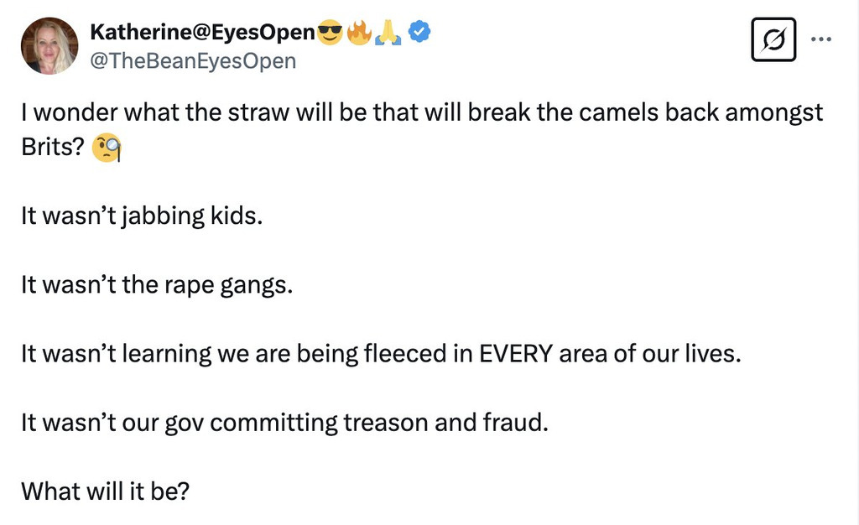The height and width of the screenshot is (525, 859).
Task: Open the @TheBeanEyesOpen handle link
Action: coord(192,60)
